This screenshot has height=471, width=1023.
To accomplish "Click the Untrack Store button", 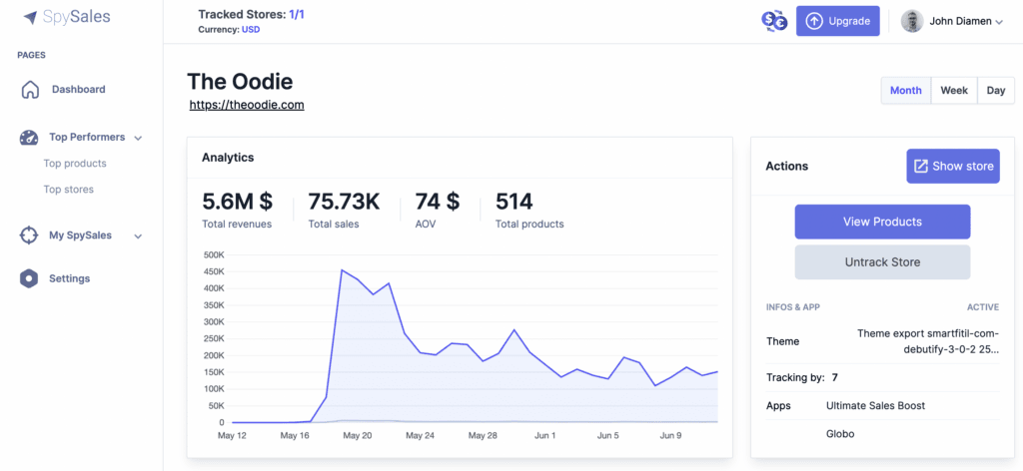I will click(882, 261).
